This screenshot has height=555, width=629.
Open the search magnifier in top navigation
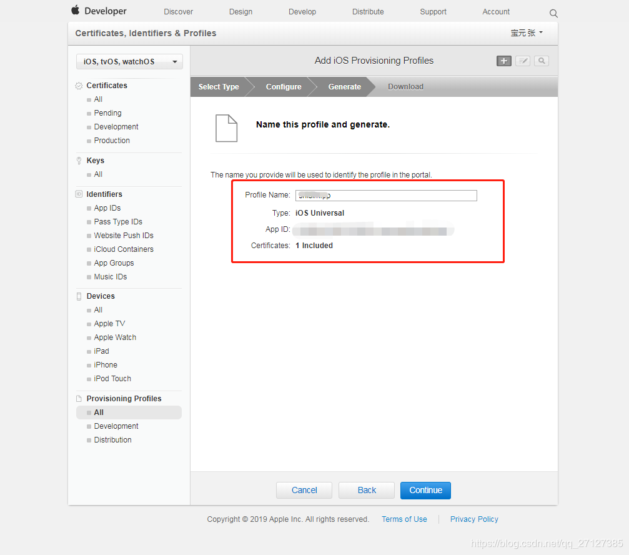pyautogui.click(x=553, y=13)
